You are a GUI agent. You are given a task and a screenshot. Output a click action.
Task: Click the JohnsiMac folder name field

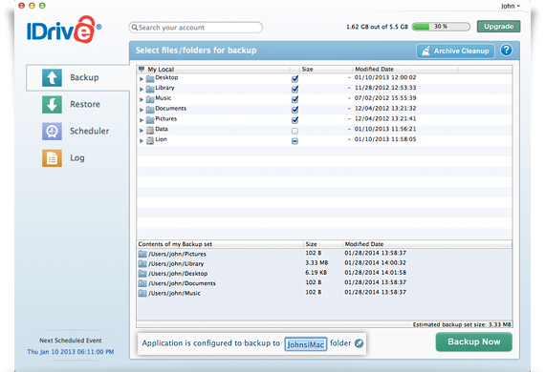tap(306, 344)
